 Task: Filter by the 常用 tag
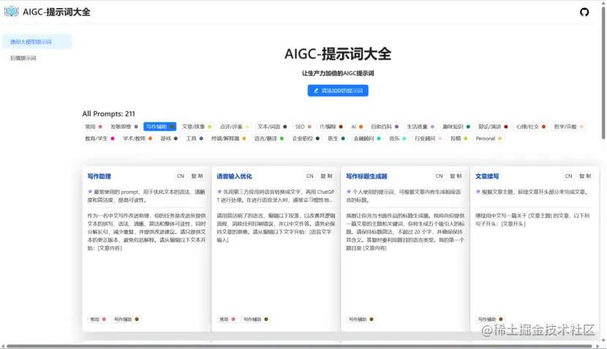(94, 127)
